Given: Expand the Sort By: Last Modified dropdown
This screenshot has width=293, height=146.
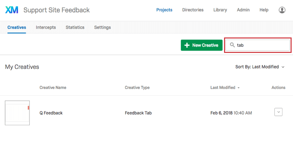Looking at the screenshot, I should pos(260,67).
